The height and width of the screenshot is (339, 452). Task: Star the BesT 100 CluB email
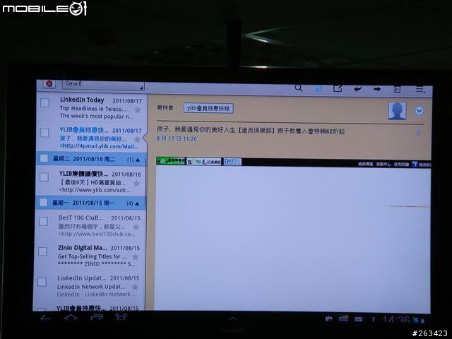[136, 227]
